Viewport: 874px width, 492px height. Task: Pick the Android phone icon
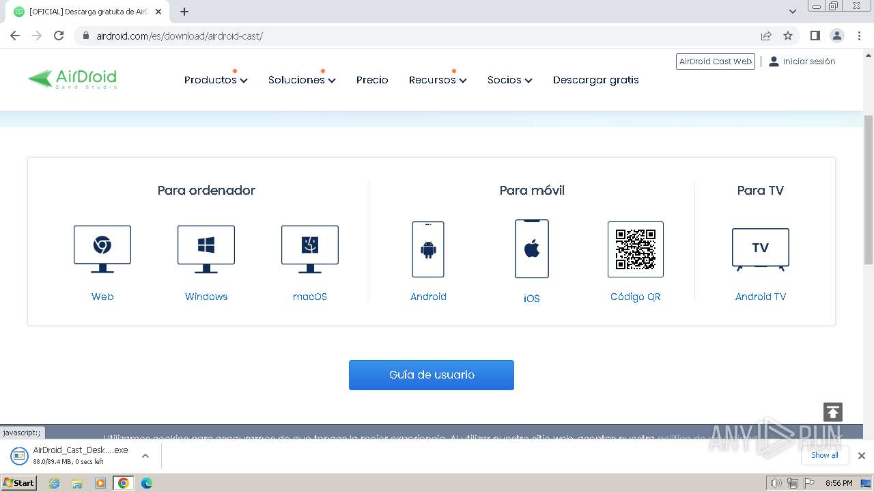click(x=428, y=249)
